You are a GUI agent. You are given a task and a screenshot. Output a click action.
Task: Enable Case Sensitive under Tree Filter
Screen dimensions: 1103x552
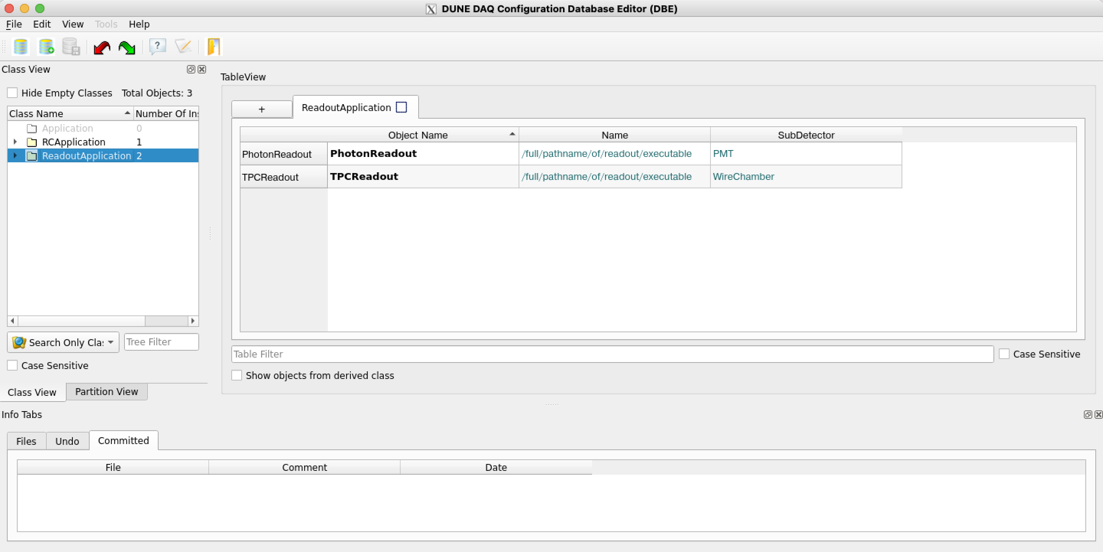[x=12, y=366]
